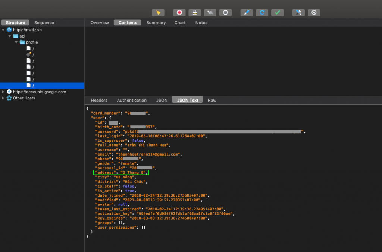Open Settings with the gear icon
This screenshot has width=382, height=252.
click(314, 13)
